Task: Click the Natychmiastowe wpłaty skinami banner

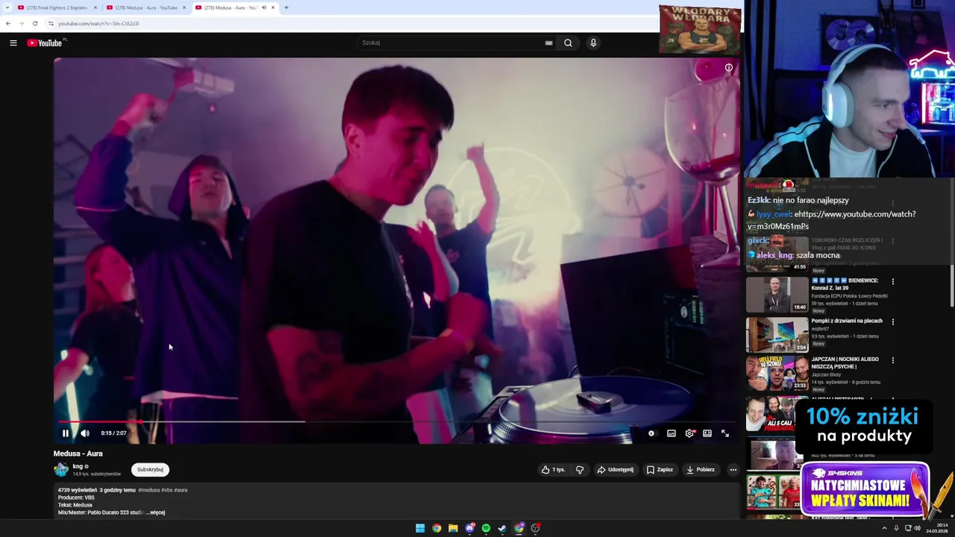Action: click(x=865, y=489)
